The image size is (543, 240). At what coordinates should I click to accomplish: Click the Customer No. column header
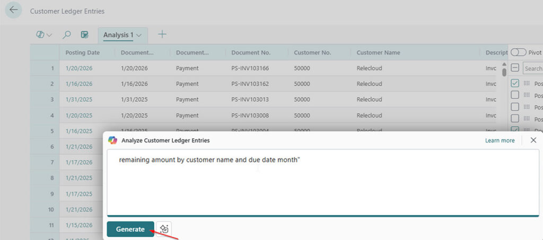tap(312, 52)
